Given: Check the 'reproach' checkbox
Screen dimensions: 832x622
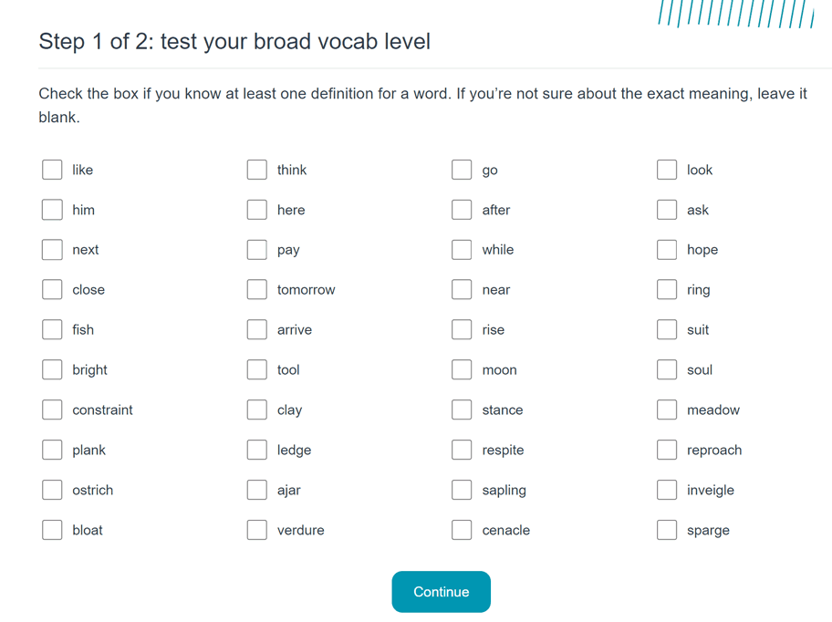Looking at the screenshot, I should pyautogui.click(x=667, y=450).
